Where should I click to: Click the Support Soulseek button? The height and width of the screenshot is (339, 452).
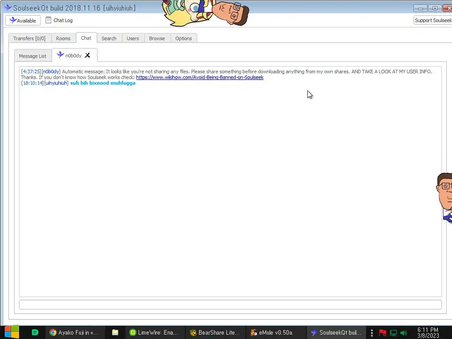pos(433,20)
